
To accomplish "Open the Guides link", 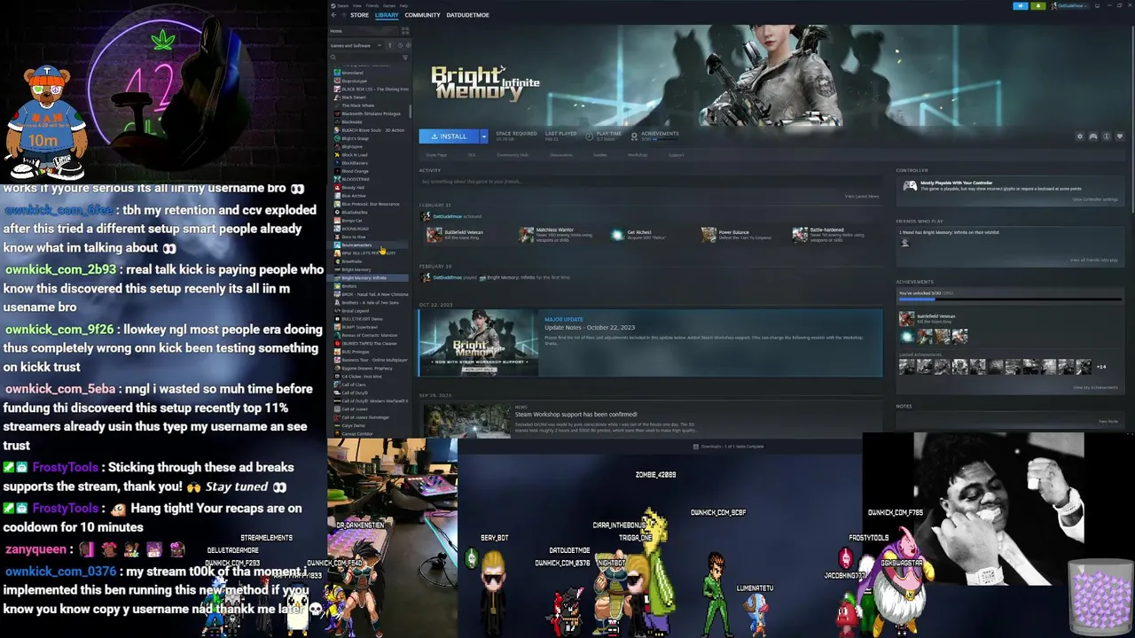I will [600, 155].
